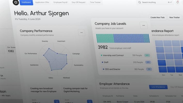Click New Tracker button
183x103 pixels.
pyautogui.click(x=174, y=18)
